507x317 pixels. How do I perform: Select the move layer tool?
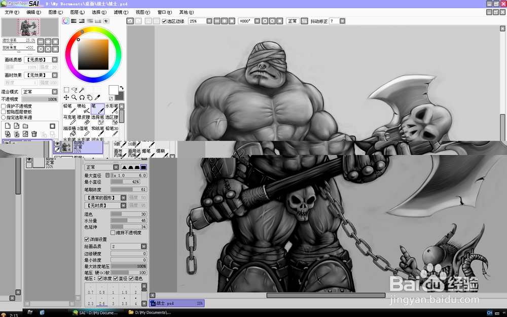(66, 97)
